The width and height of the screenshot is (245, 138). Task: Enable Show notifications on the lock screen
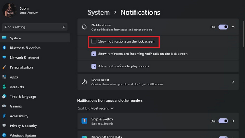click(x=94, y=41)
